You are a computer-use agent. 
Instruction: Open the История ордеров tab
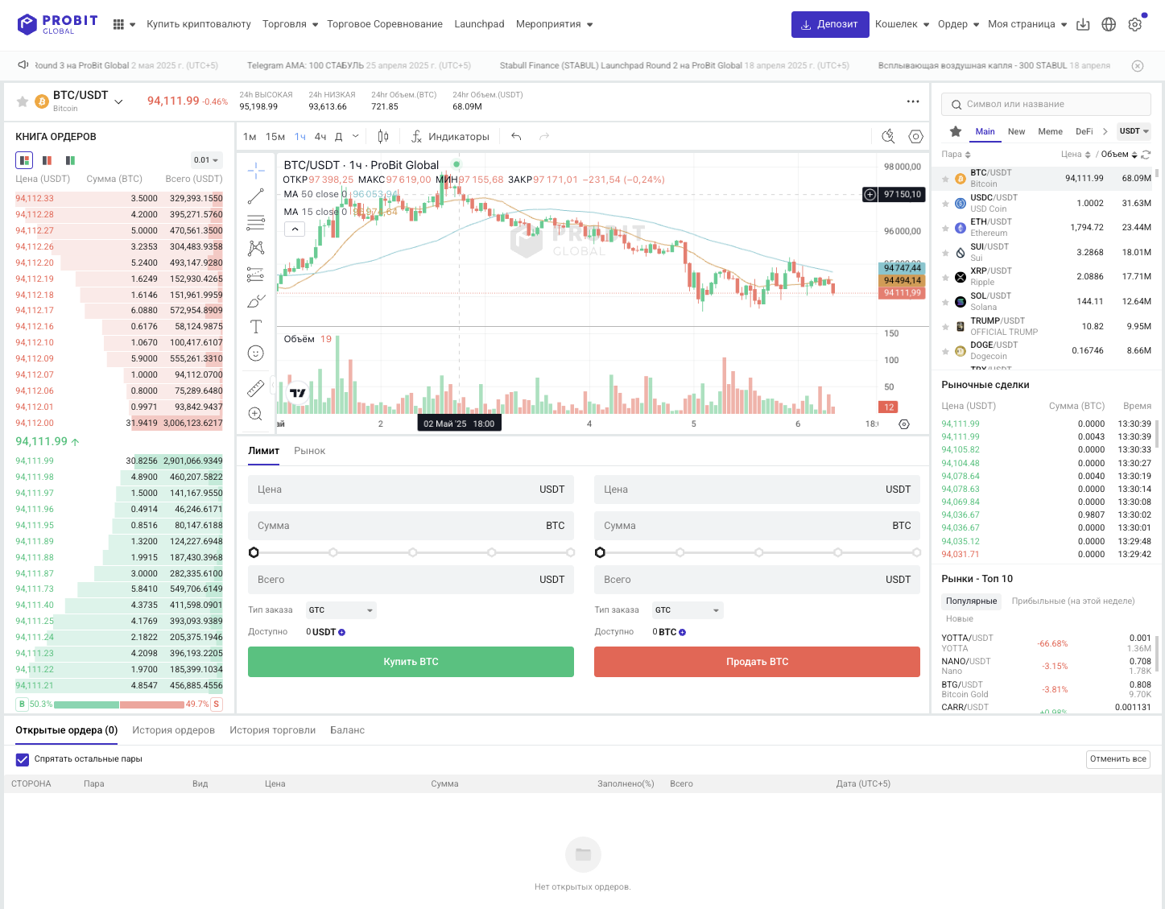(x=173, y=730)
